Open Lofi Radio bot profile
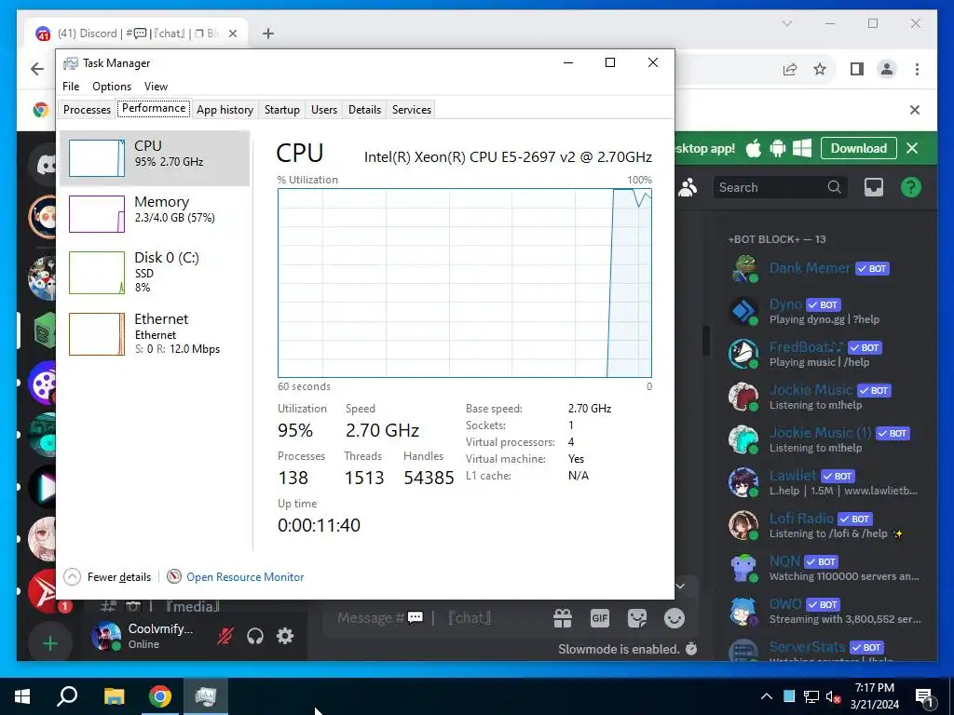Viewport: 954px width, 715px height. [x=825, y=525]
